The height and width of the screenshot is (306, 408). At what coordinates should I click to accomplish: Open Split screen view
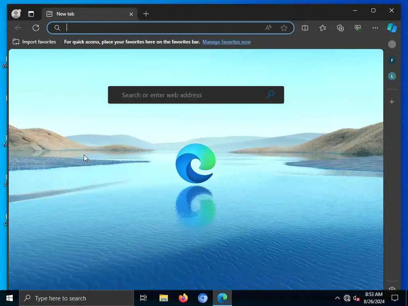[x=305, y=28]
